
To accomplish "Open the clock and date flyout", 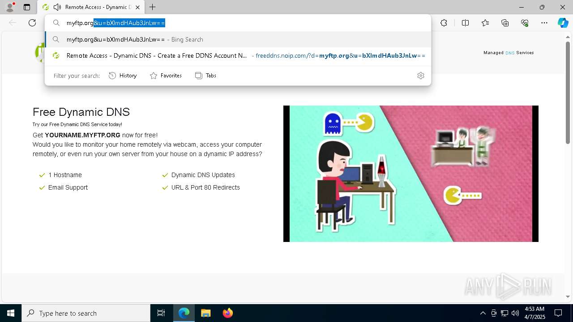I will tap(535, 313).
